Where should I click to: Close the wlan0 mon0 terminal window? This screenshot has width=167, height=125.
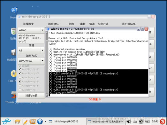pyautogui.click(x=146, y=29)
